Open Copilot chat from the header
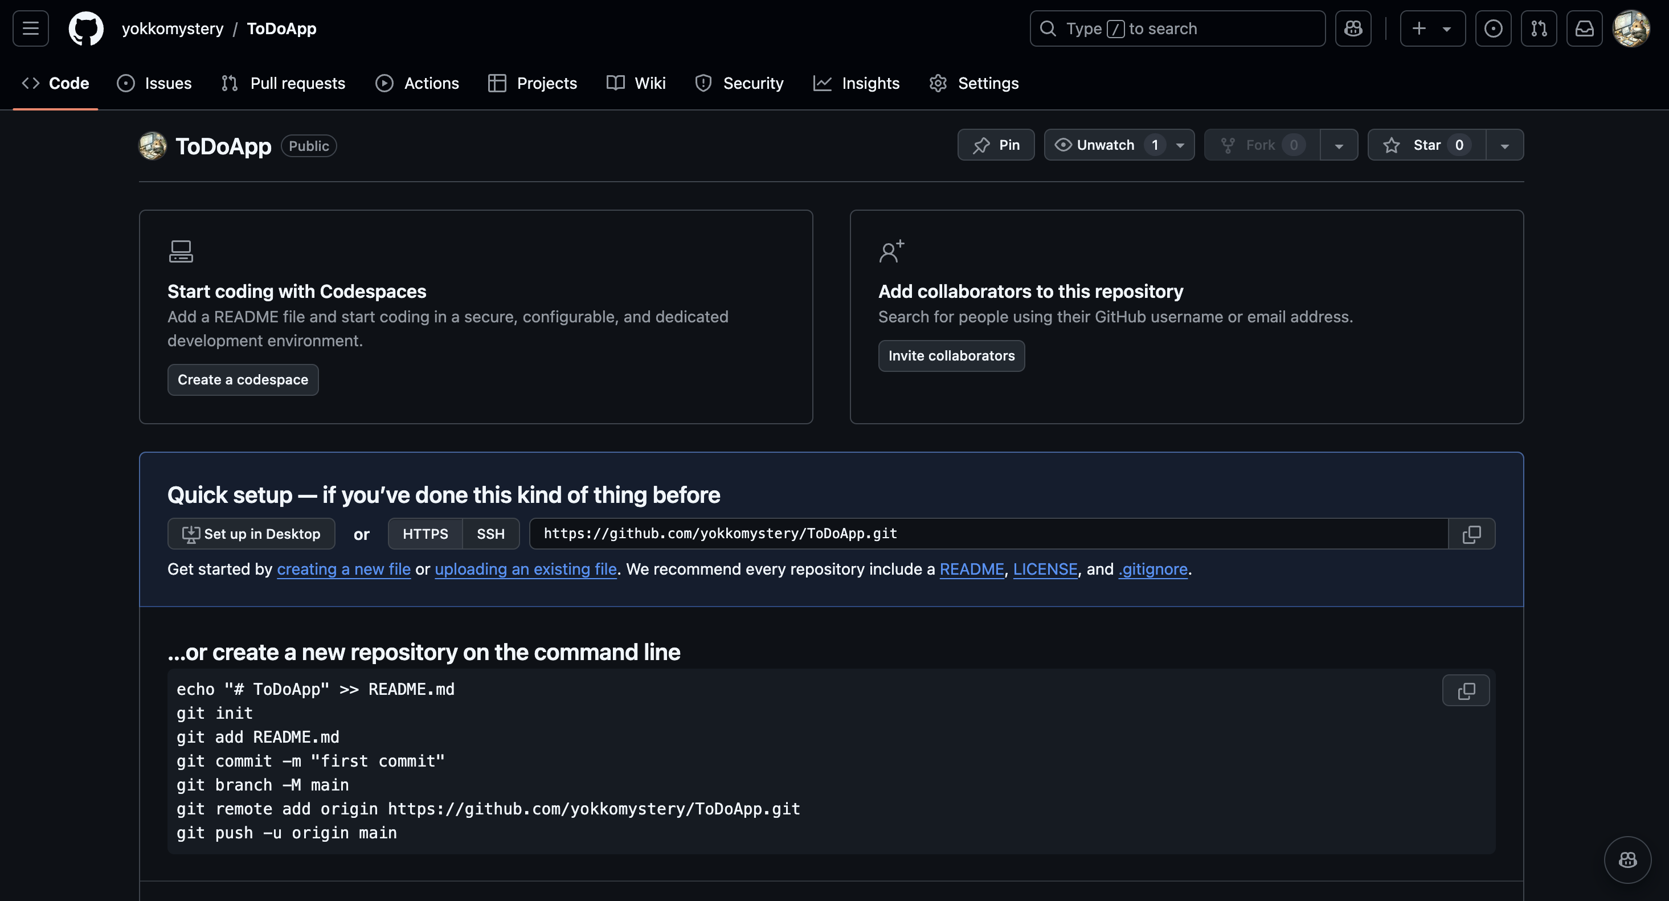 tap(1353, 28)
